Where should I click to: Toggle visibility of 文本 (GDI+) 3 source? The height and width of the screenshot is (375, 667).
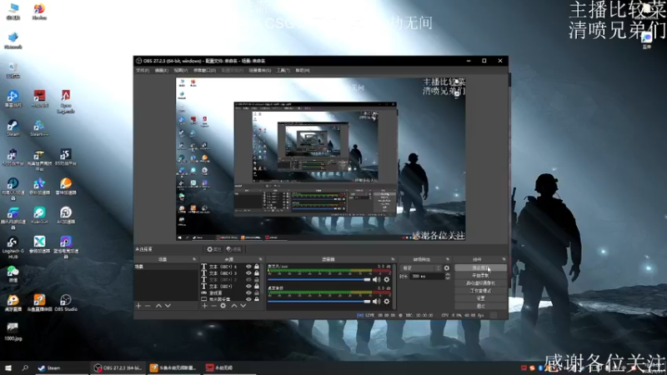coord(248,273)
